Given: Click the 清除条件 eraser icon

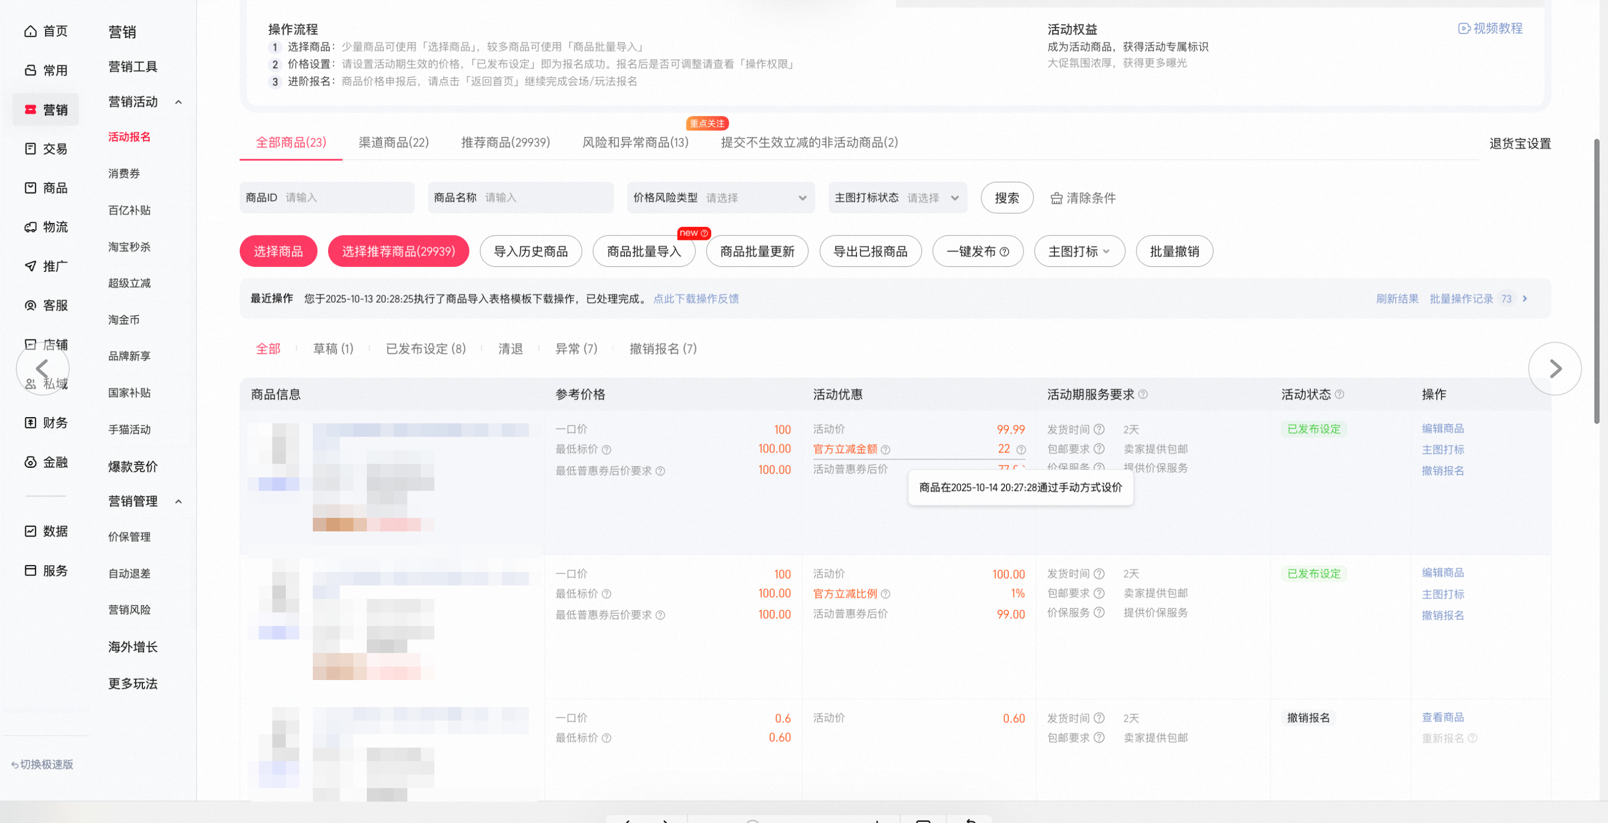Looking at the screenshot, I should click(1056, 199).
